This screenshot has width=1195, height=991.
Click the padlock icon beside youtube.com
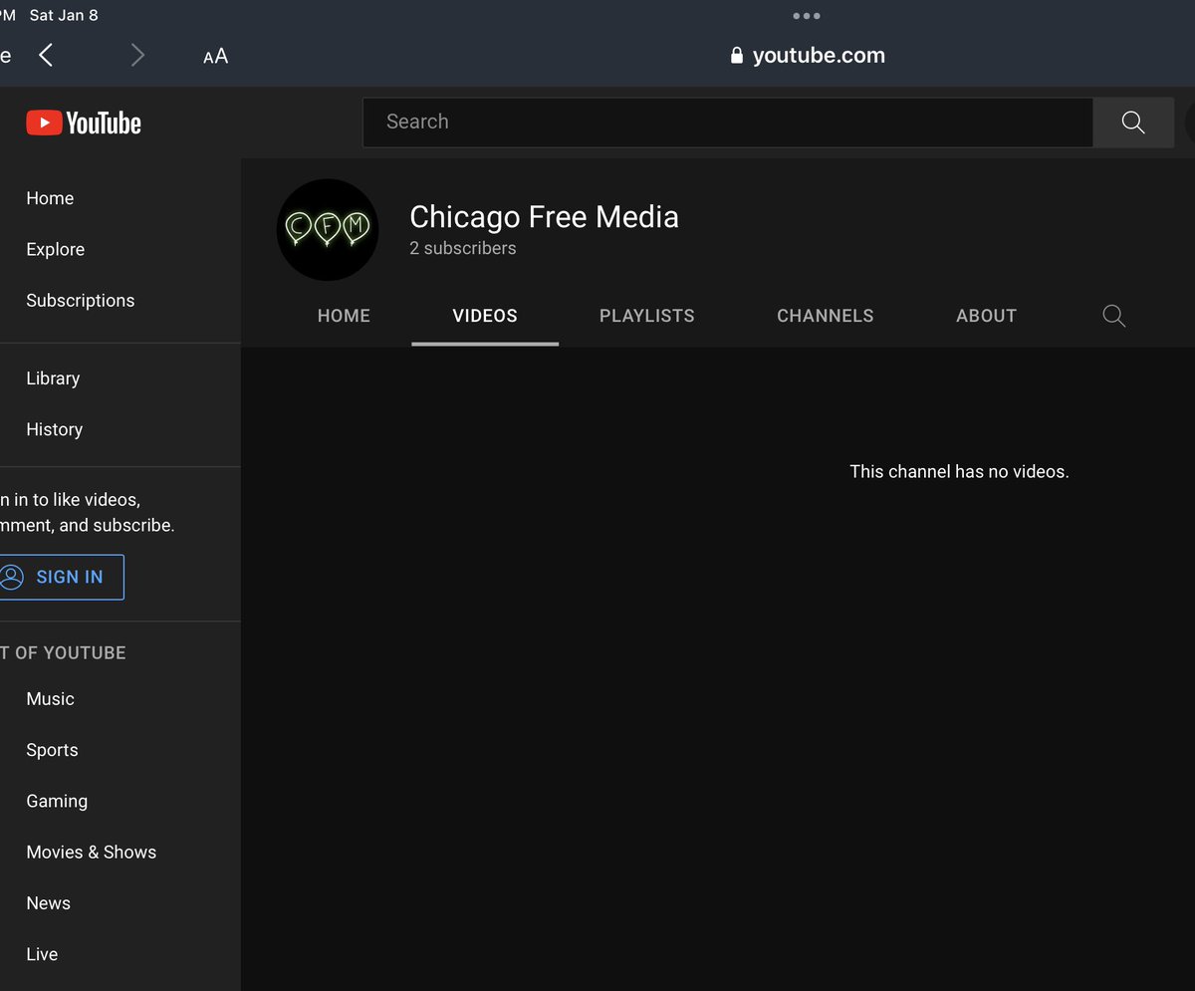click(737, 56)
